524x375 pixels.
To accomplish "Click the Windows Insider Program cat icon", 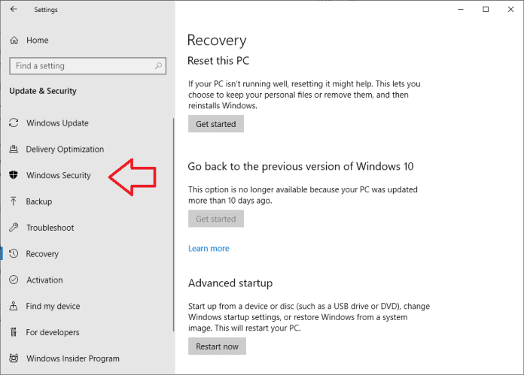I will [14, 358].
